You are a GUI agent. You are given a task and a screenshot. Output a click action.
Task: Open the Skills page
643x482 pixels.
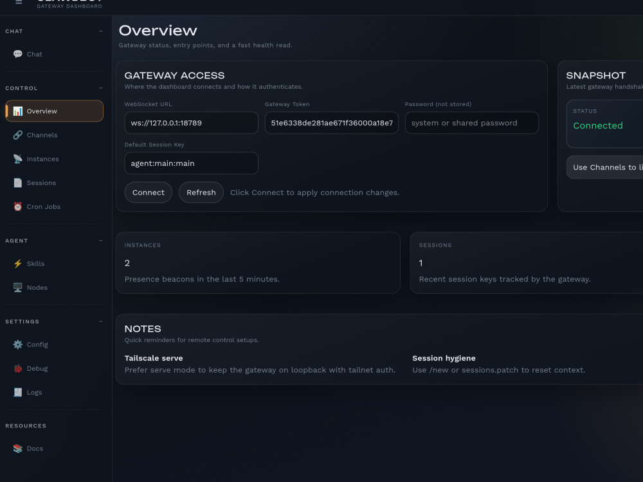pyautogui.click(x=54, y=263)
